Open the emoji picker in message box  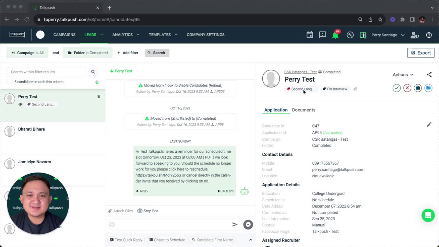[x=112, y=225]
